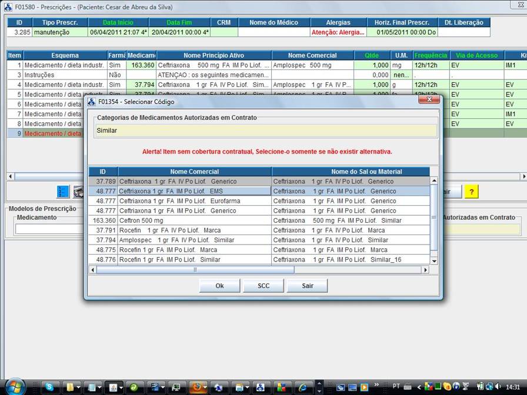Click the print icon above Modelos de Prescrição

pos(79,192)
